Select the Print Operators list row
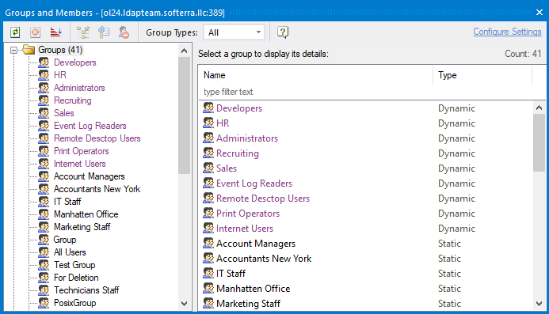549x314 pixels. (367, 214)
